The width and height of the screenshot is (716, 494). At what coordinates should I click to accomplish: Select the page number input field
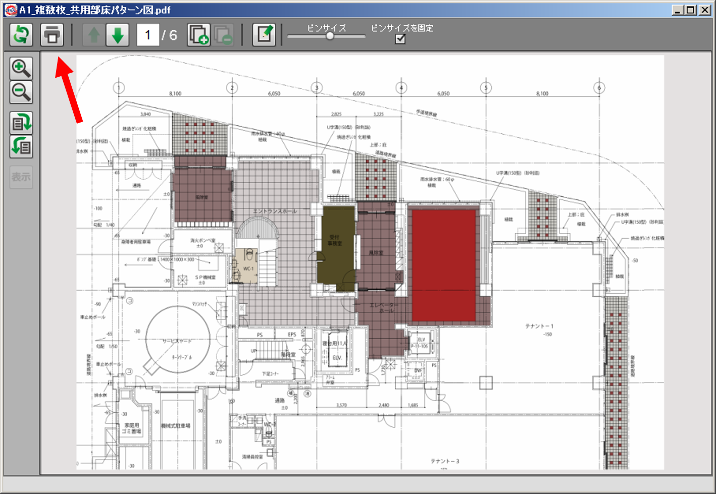tap(147, 34)
